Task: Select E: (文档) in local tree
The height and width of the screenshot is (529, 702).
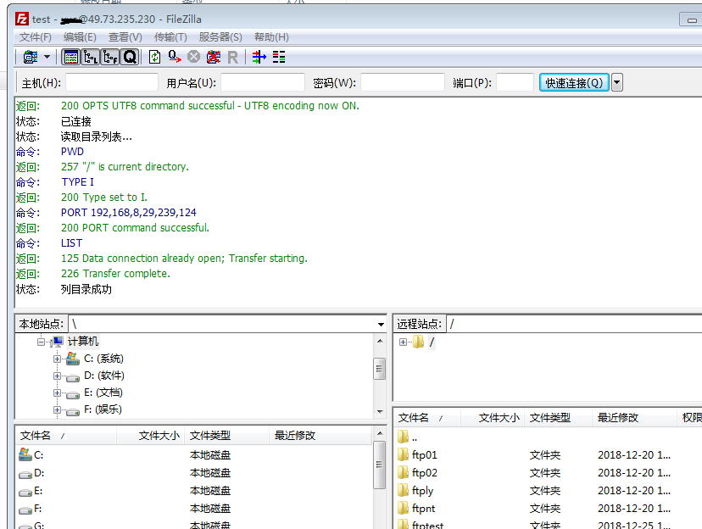Action: (x=103, y=393)
